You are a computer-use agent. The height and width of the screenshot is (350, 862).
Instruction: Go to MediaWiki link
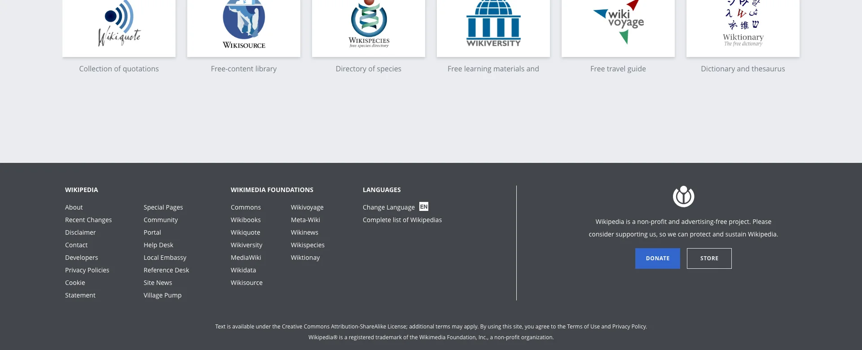[x=246, y=258]
